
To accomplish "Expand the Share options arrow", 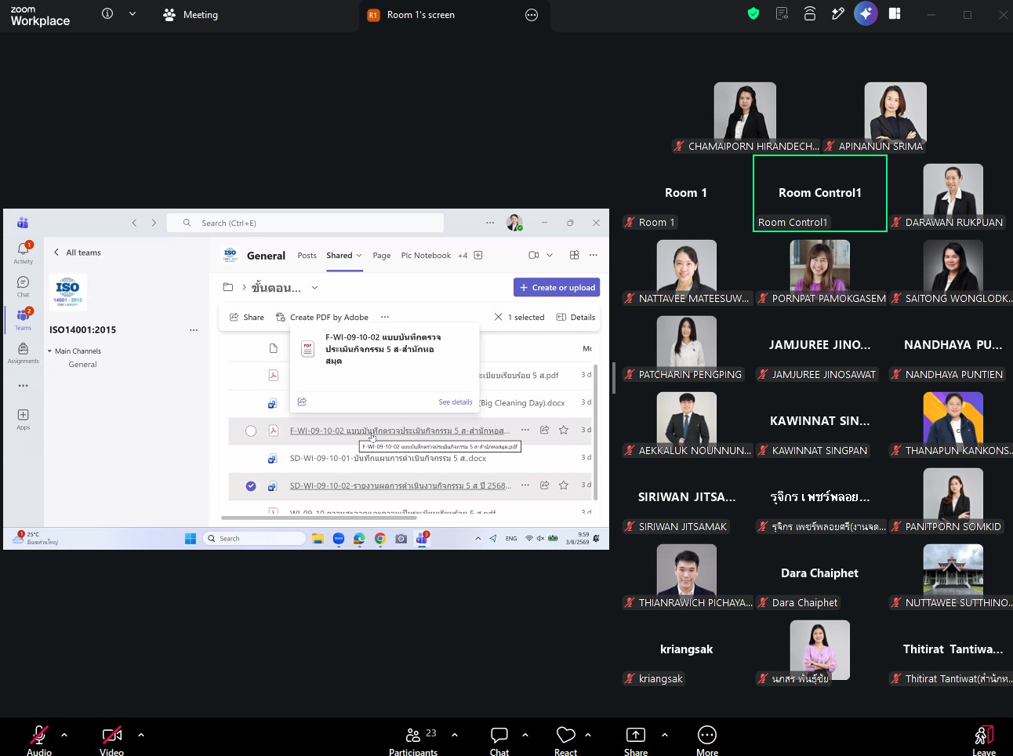I will (x=665, y=735).
